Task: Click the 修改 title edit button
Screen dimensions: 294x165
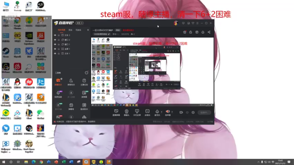Action: tap(118, 30)
